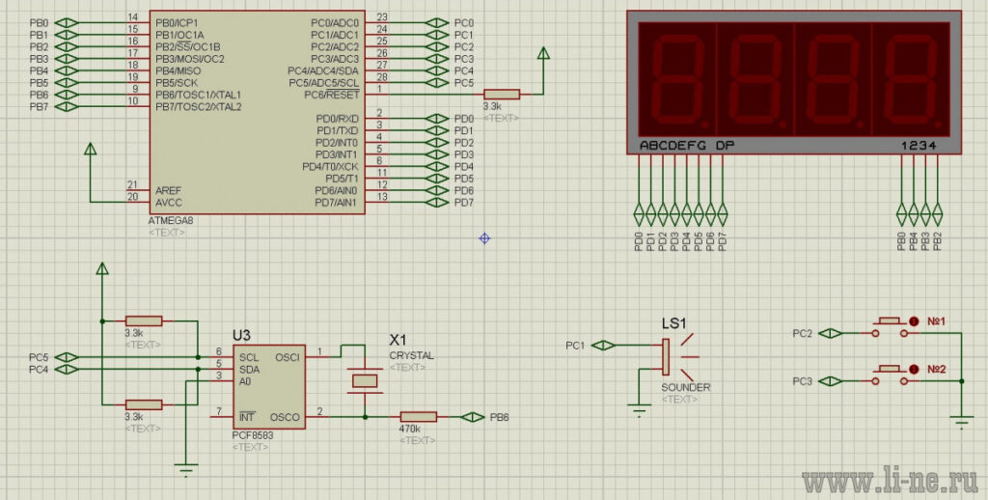
Task: Click PC5 terminal on PCF8583 SCL line
Action: (67, 357)
